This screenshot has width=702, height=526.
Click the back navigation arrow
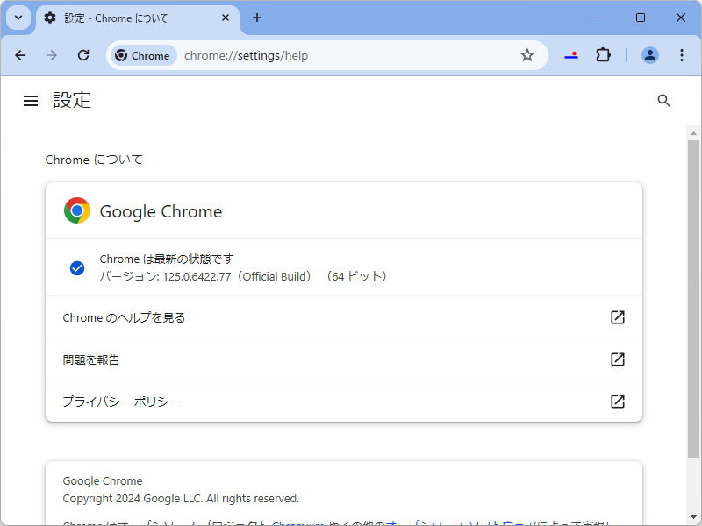(20, 54)
